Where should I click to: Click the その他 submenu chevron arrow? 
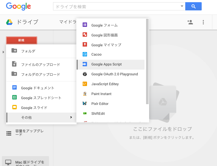[x=71, y=117]
